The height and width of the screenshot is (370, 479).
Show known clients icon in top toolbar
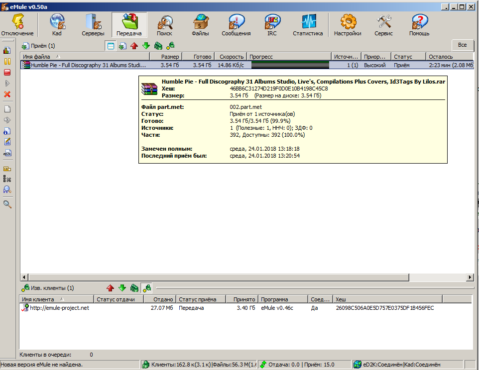point(170,46)
